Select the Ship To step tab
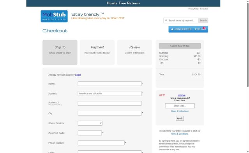The image size is (249, 153). (x=60, y=52)
